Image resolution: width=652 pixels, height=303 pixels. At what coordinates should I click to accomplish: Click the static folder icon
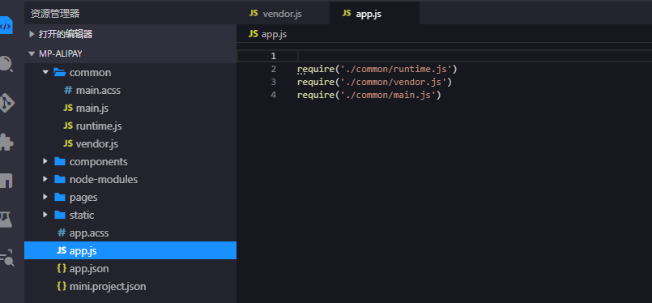[x=60, y=215]
